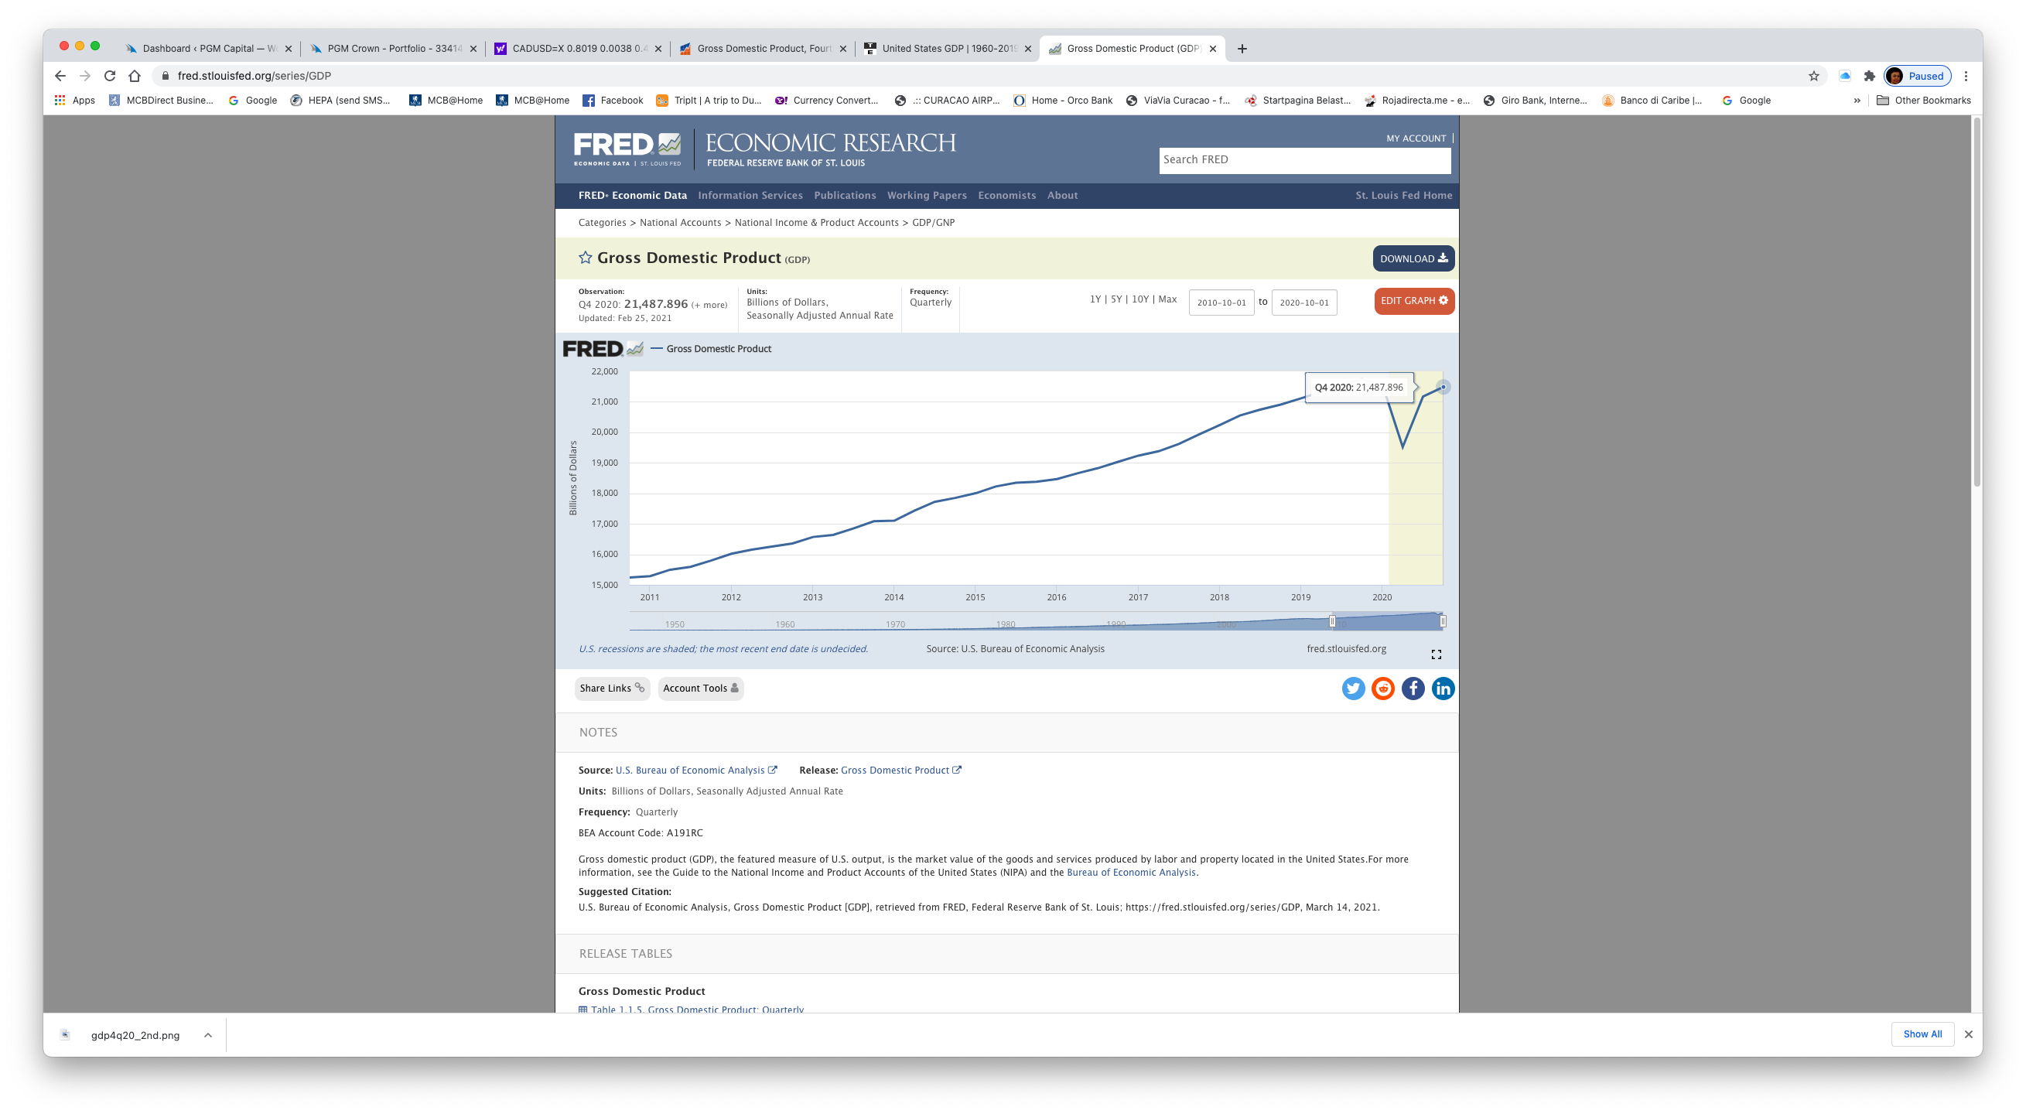The height and width of the screenshot is (1114, 2026).
Task: Bookmark this page with the star icon
Action: (x=1813, y=77)
